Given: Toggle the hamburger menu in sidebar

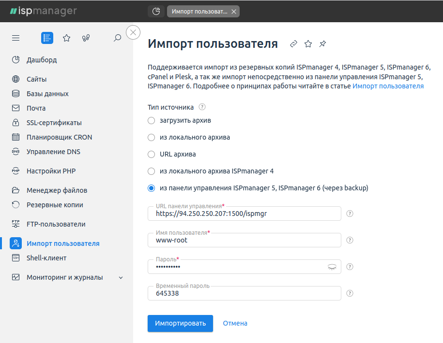Looking at the screenshot, I should [x=16, y=38].
